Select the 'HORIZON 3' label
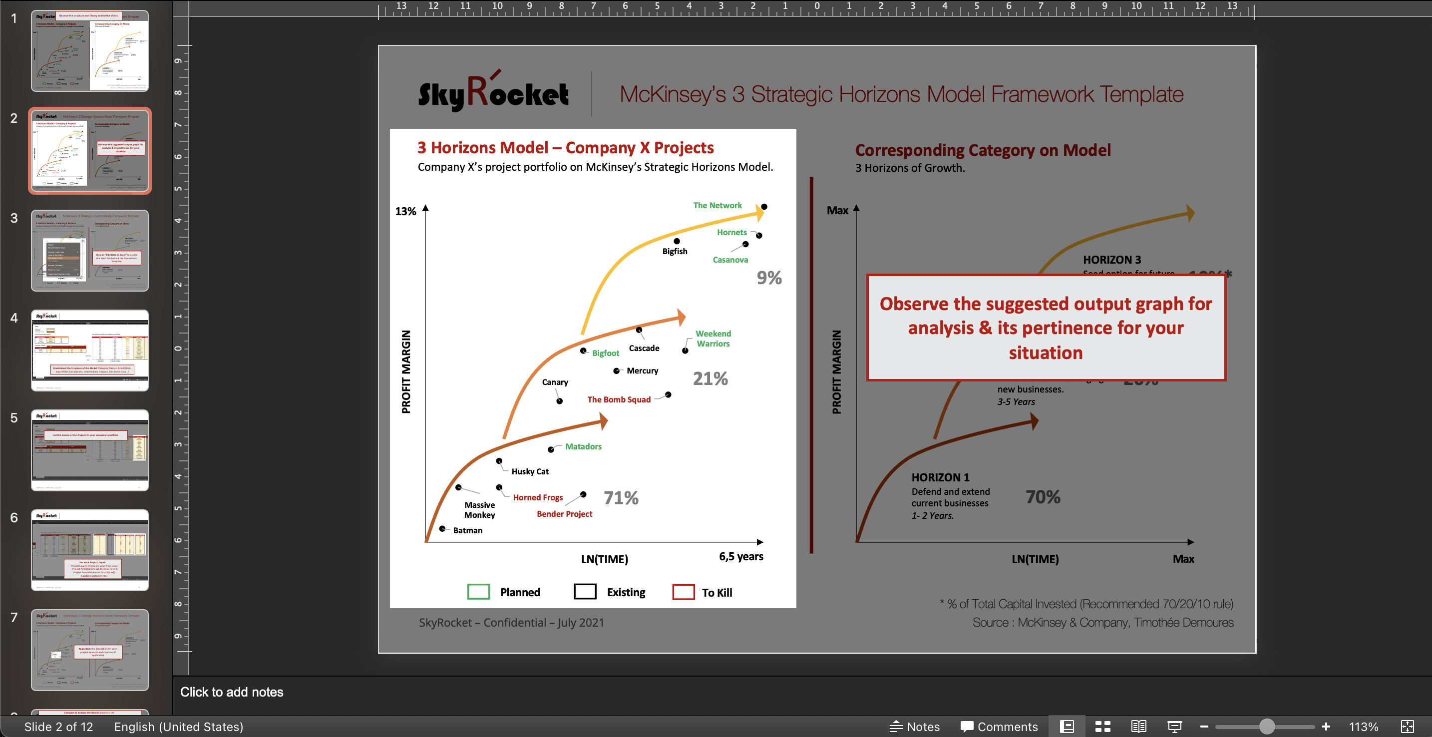Viewport: 1432px width, 737px height. 1112,260
